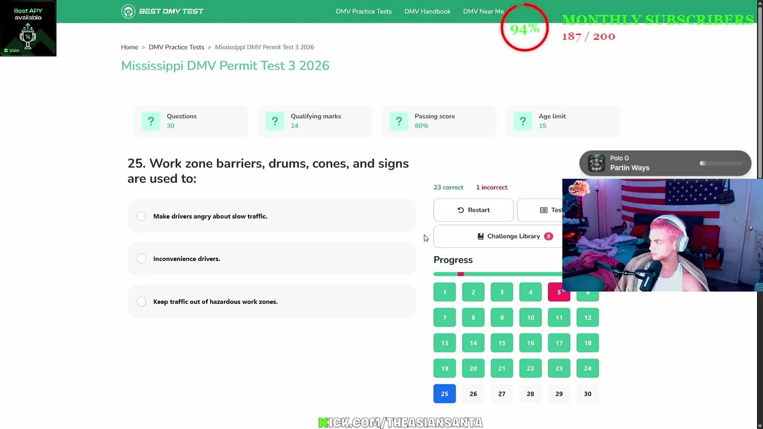This screenshot has width=763, height=429.
Task: Select 'Keep traffic out of hazardous work zones'
Action: (272, 301)
